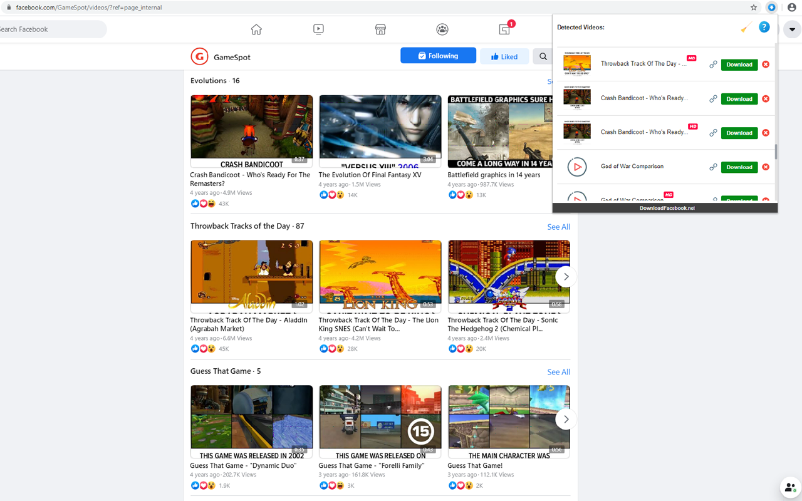Show next videos in Throwback Tracks row
This screenshot has width=802, height=501.
pyautogui.click(x=566, y=277)
